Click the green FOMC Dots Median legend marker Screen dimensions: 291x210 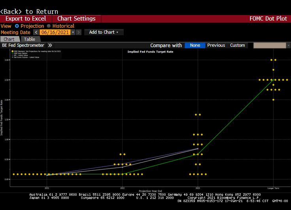point(12,53)
